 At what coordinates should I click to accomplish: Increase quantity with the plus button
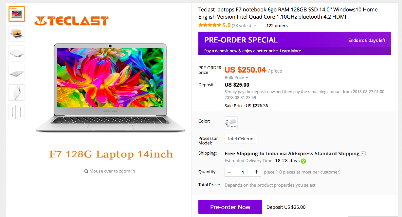click(x=257, y=172)
